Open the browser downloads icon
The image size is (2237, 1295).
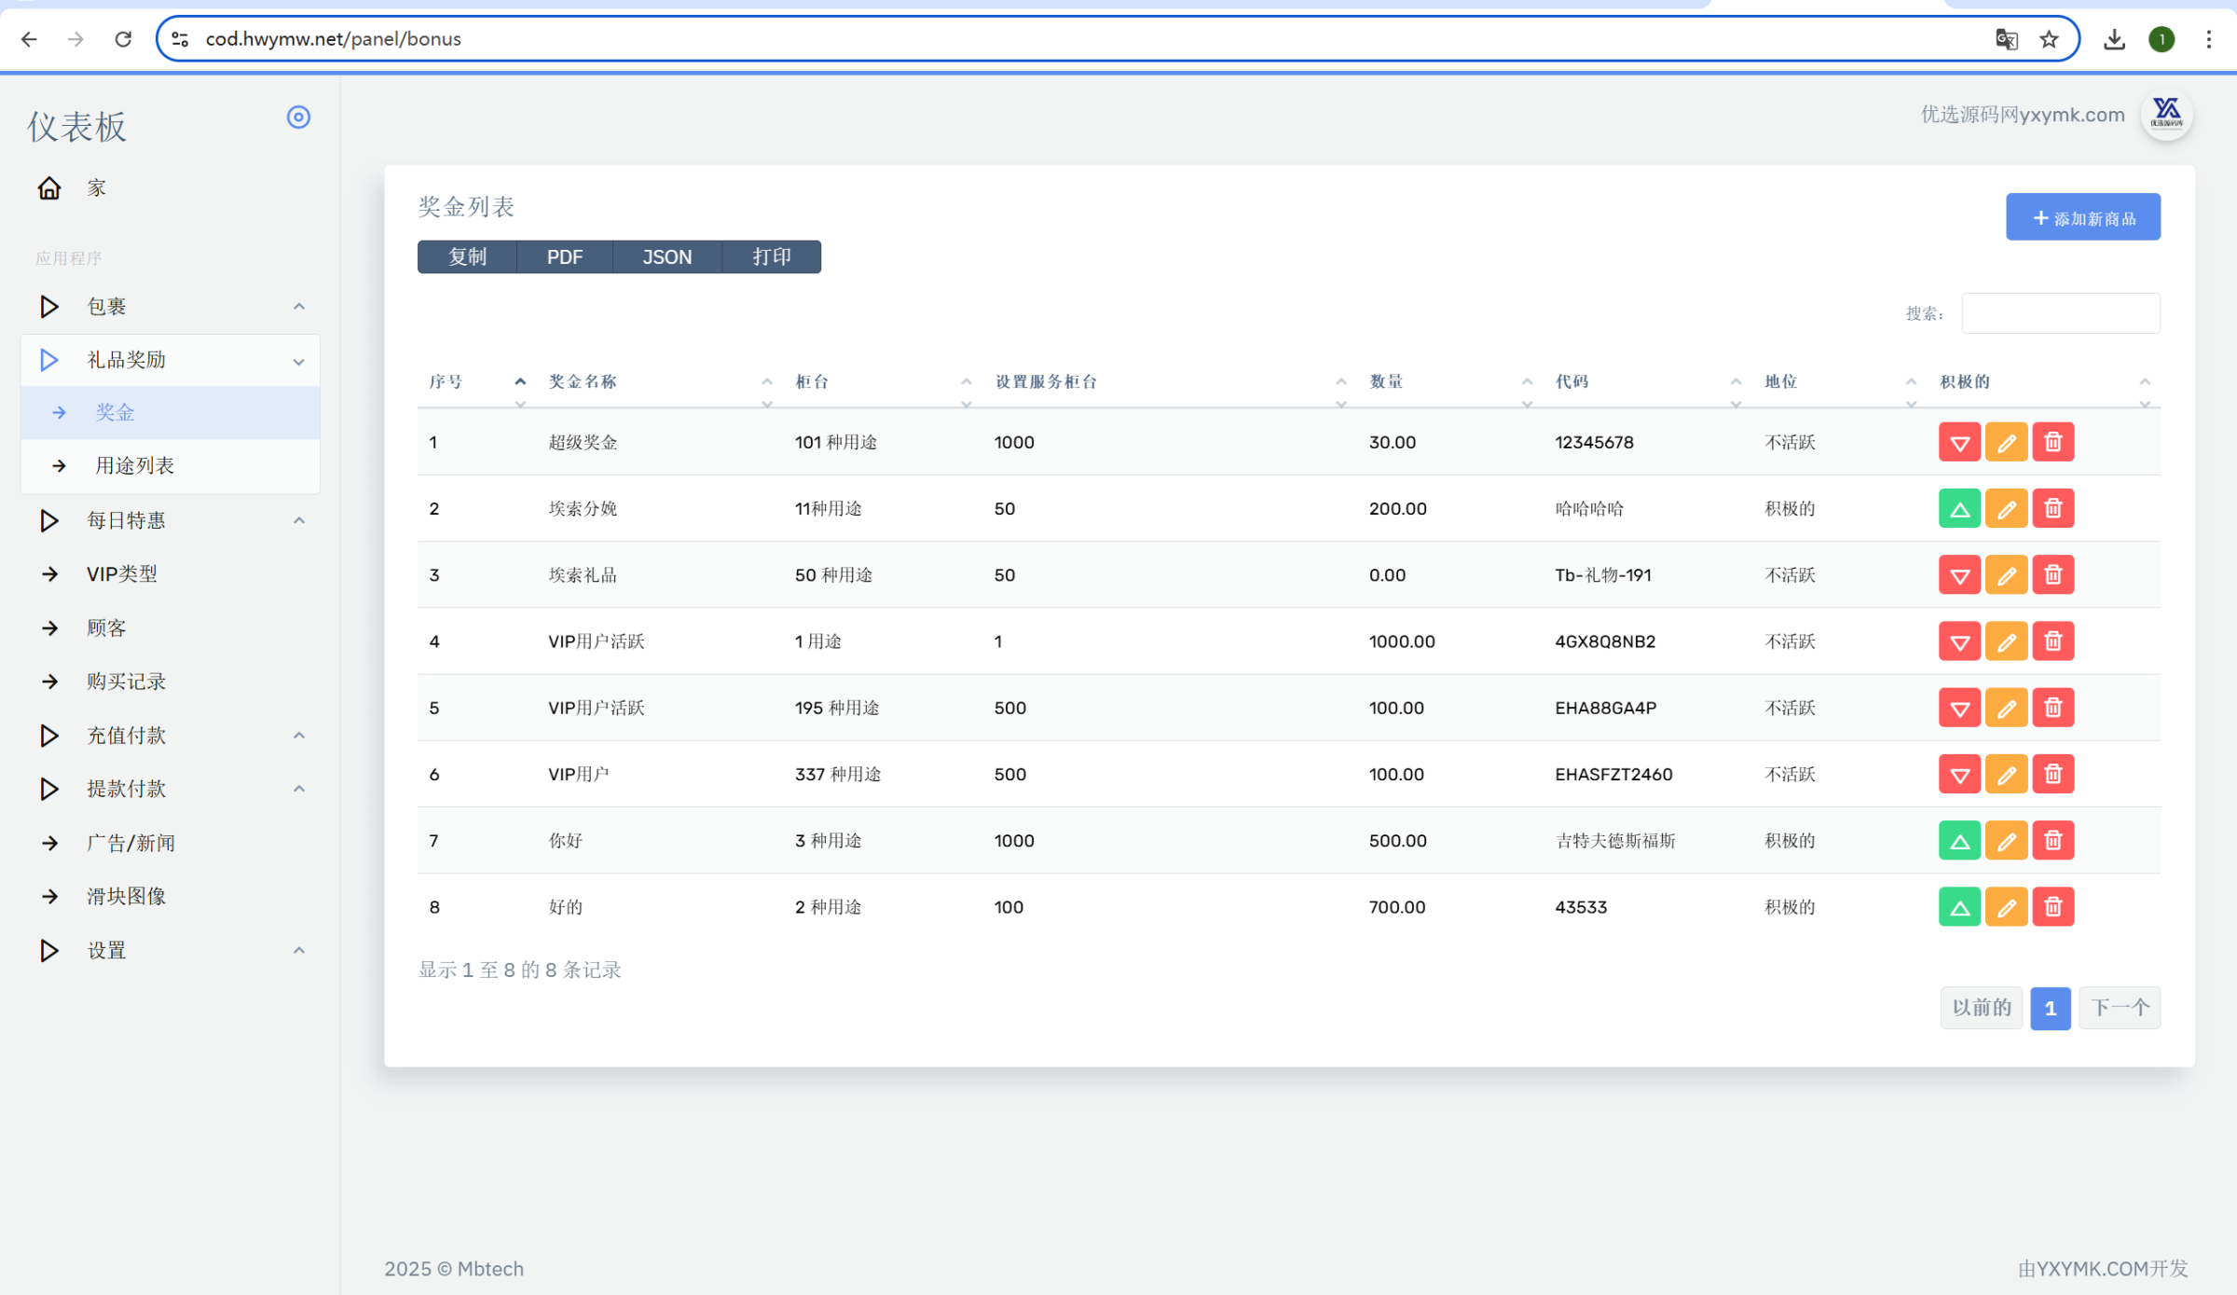(x=2114, y=39)
